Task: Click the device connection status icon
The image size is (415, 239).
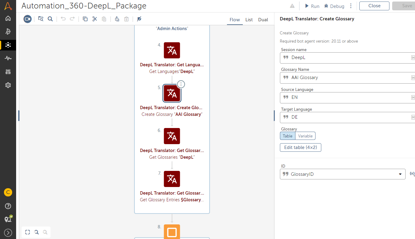Action: coord(8,219)
